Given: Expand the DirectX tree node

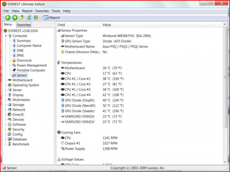Looking at the screenshot, I should click(x=6, y=115).
